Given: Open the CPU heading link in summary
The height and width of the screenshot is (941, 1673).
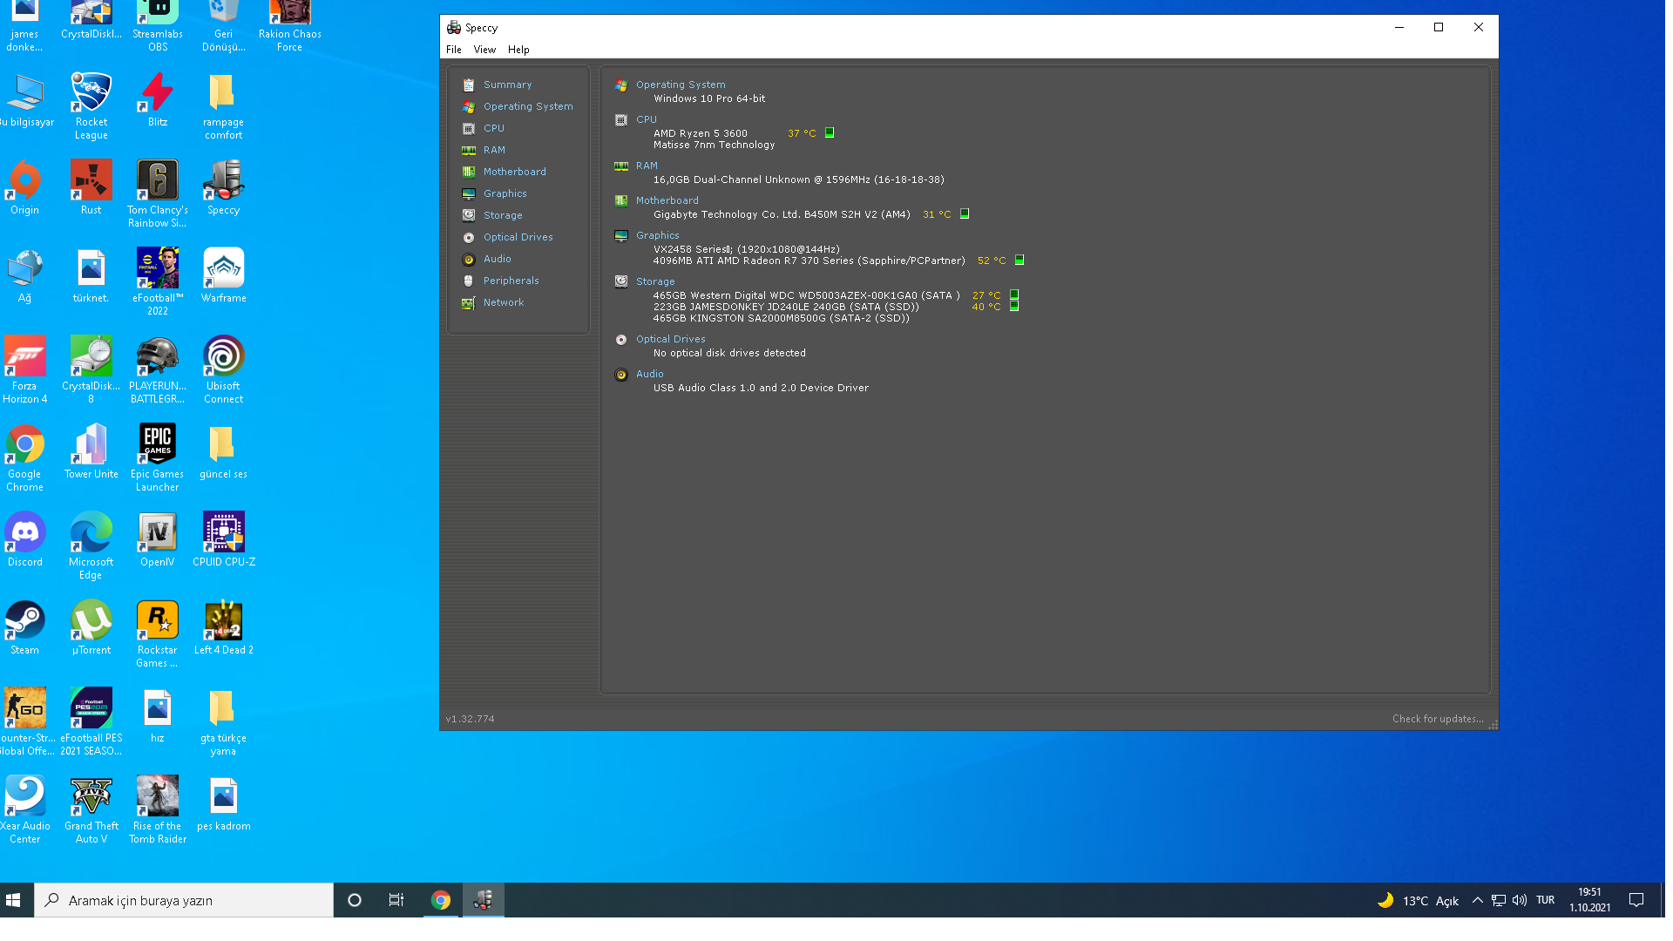Looking at the screenshot, I should 646,119.
